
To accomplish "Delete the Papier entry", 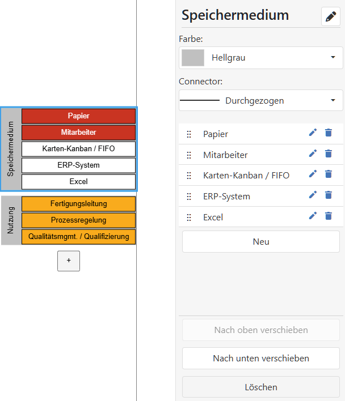I will [329, 133].
